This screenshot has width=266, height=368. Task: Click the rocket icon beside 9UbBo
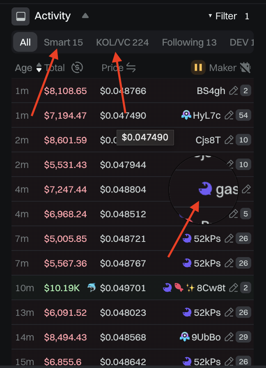(185, 337)
